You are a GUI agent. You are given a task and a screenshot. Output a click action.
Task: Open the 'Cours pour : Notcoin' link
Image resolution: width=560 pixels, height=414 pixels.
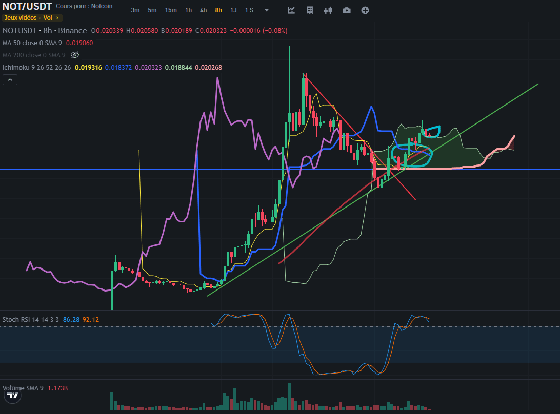click(84, 6)
